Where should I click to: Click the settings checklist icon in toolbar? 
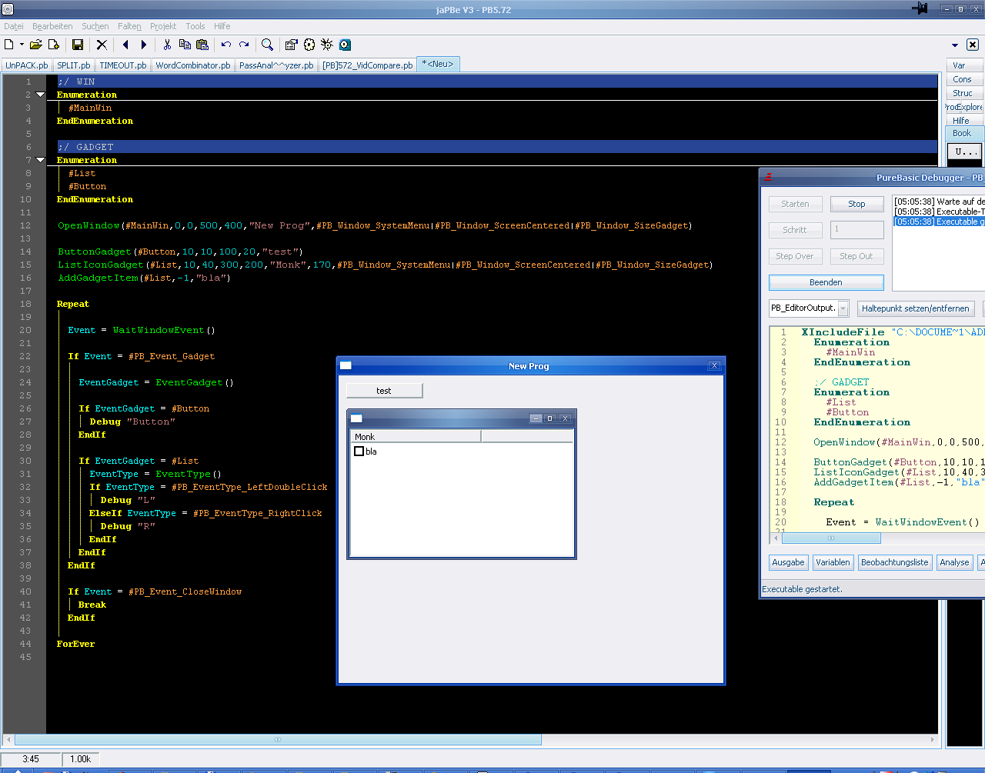pos(291,45)
